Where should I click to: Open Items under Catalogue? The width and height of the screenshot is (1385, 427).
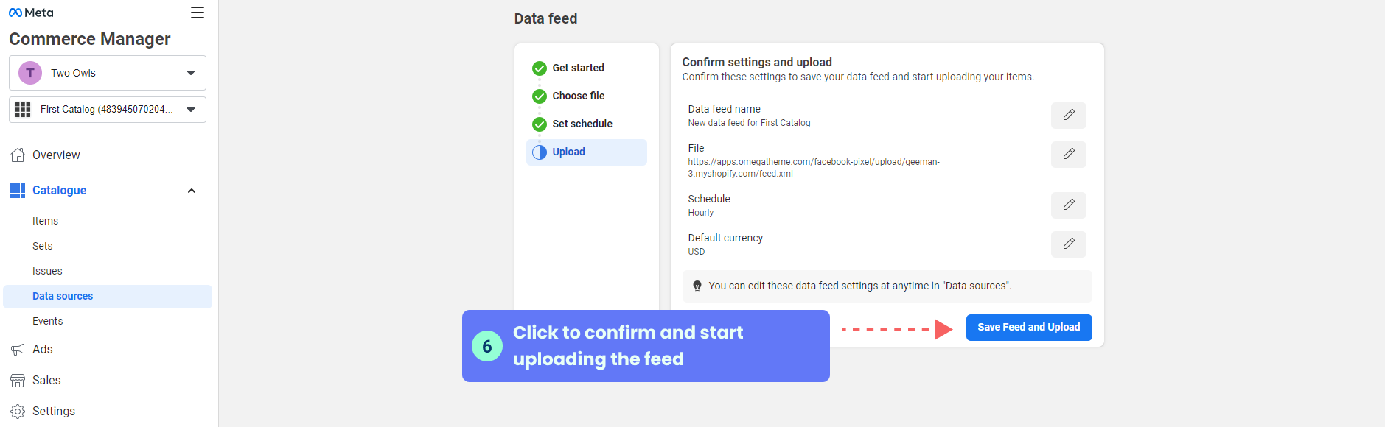(46, 221)
